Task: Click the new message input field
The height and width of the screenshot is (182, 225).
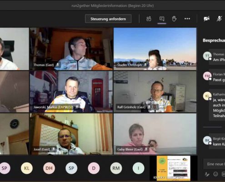Action: click(x=214, y=164)
